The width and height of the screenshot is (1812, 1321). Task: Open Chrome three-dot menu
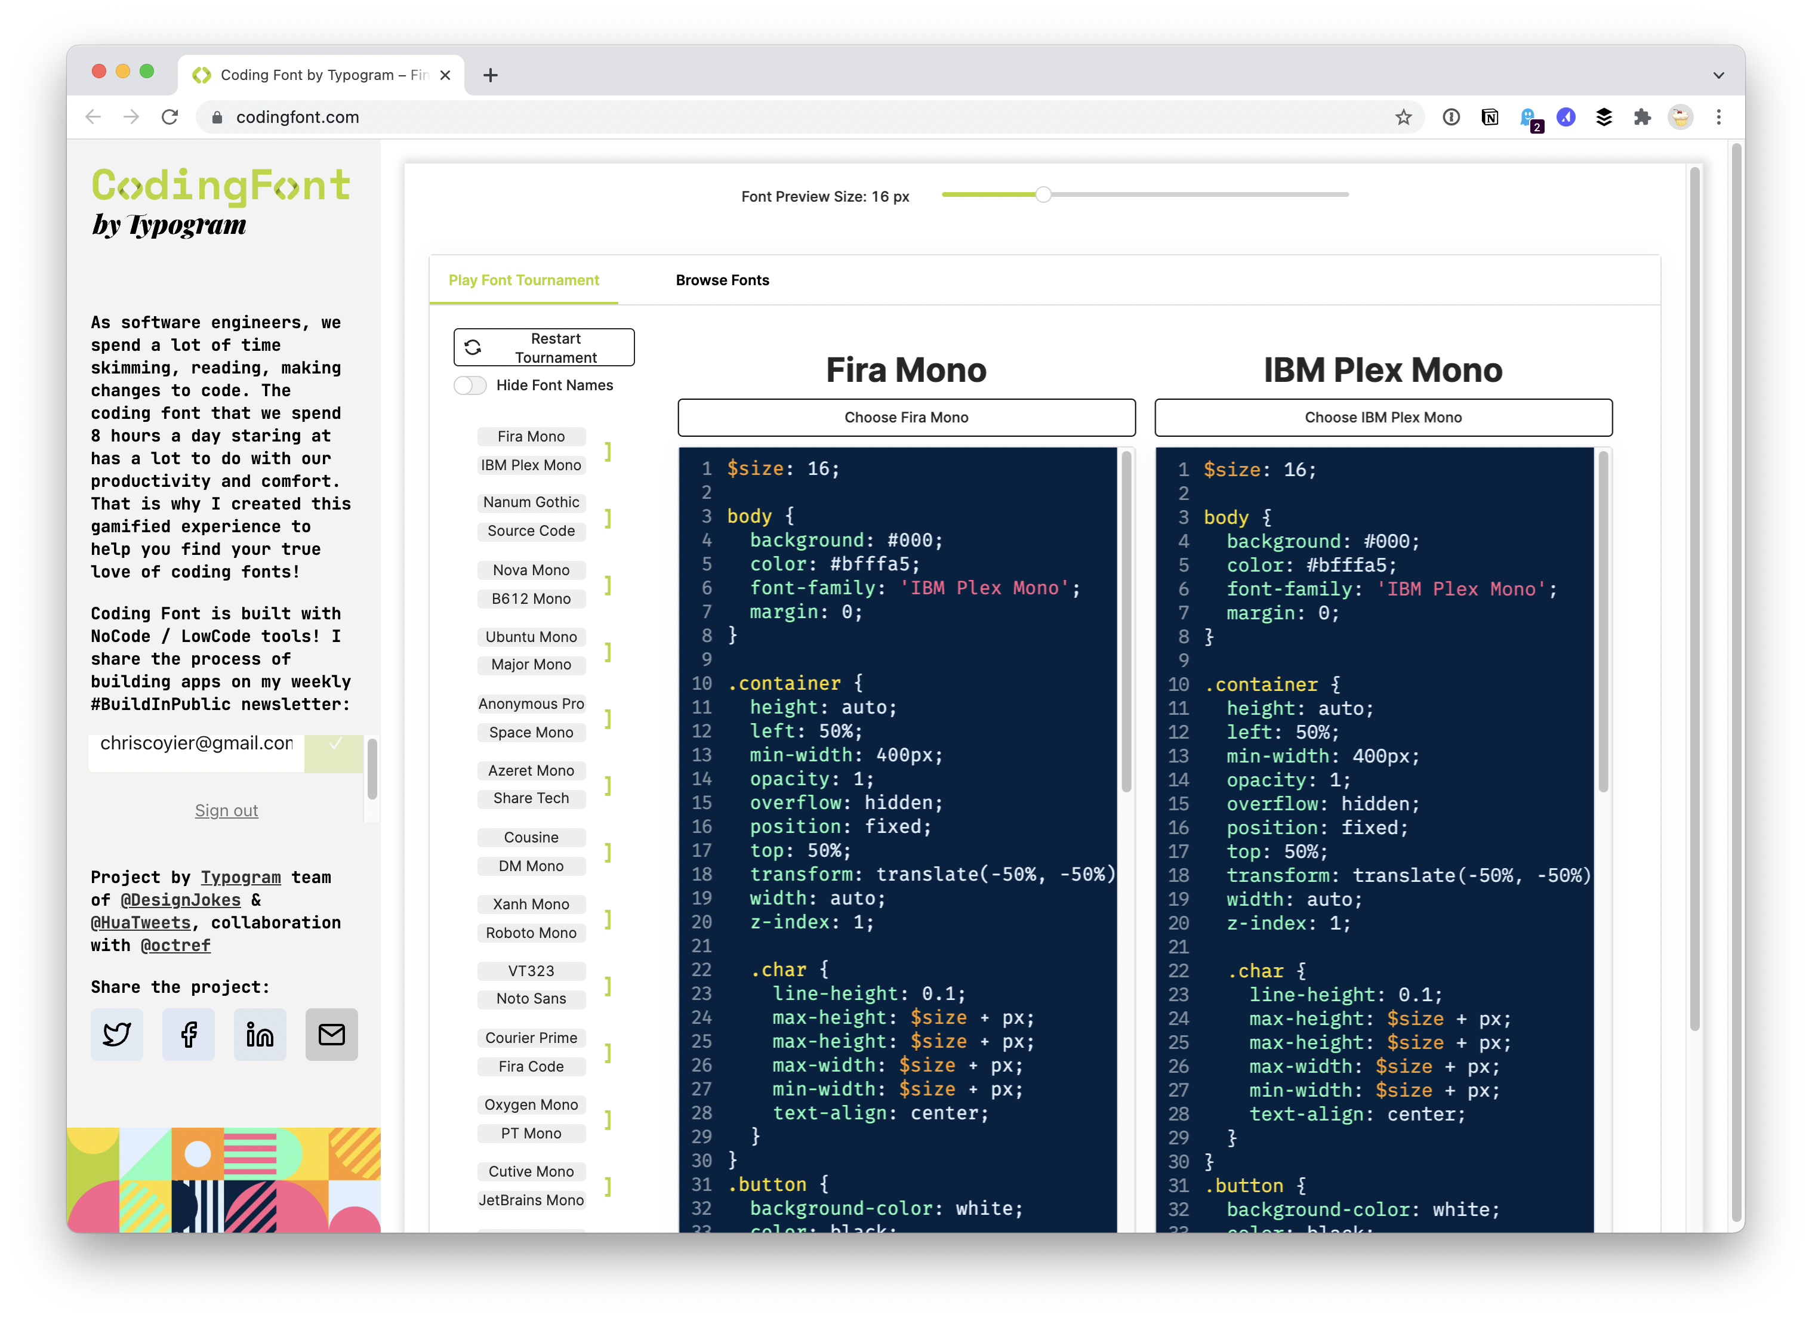click(1718, 118)
